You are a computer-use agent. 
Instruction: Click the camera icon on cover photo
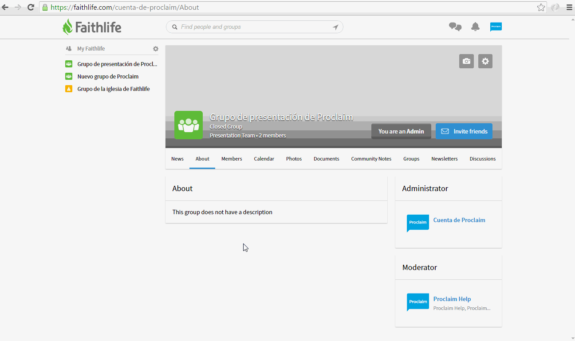466,61
